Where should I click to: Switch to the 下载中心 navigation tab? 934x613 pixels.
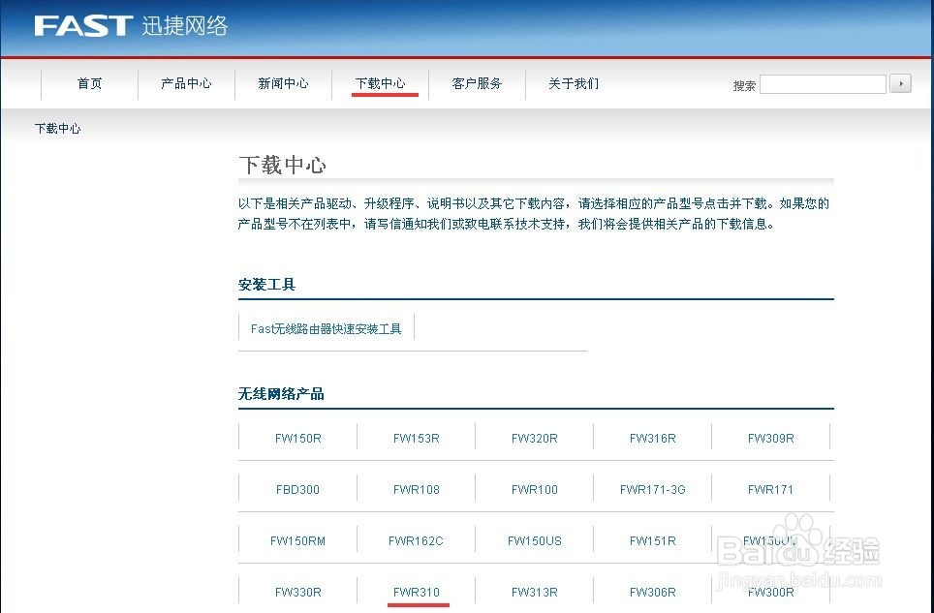[x=382, y=83]
